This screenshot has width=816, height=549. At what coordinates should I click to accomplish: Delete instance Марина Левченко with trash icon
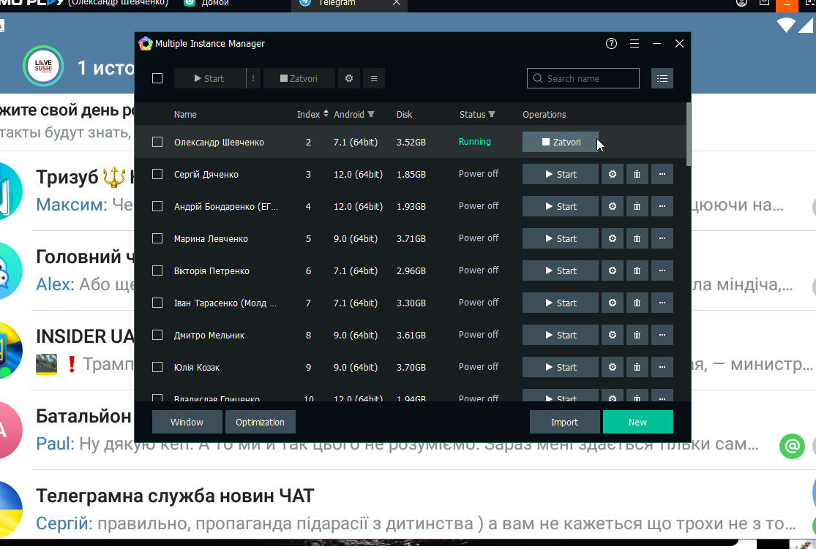point(637,238)
